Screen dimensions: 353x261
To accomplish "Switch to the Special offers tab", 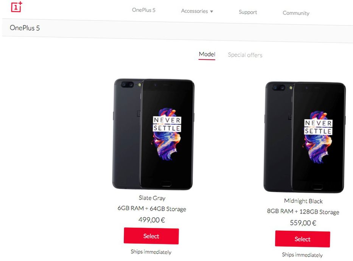I will tap(245, 55).
